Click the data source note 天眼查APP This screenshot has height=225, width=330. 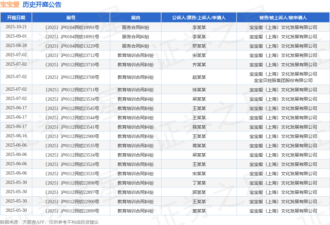pyautogui.click(x=34, y=222)
